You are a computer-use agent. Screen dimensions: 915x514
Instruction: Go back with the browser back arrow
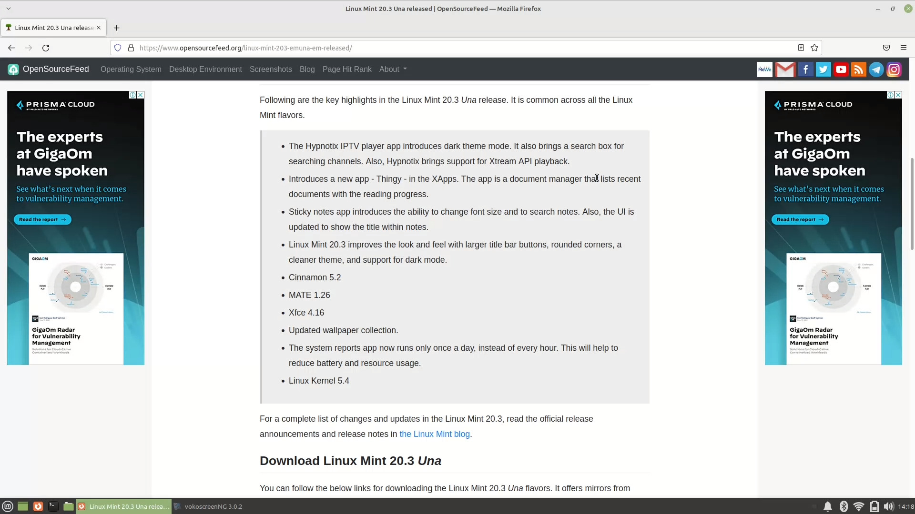[x=11, y=48]
